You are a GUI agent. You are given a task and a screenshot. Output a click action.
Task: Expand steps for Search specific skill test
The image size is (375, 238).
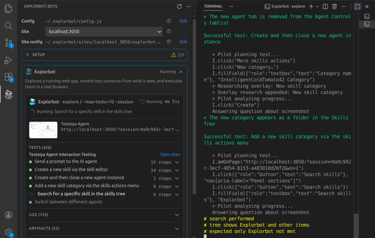click(x=177, y=195)
